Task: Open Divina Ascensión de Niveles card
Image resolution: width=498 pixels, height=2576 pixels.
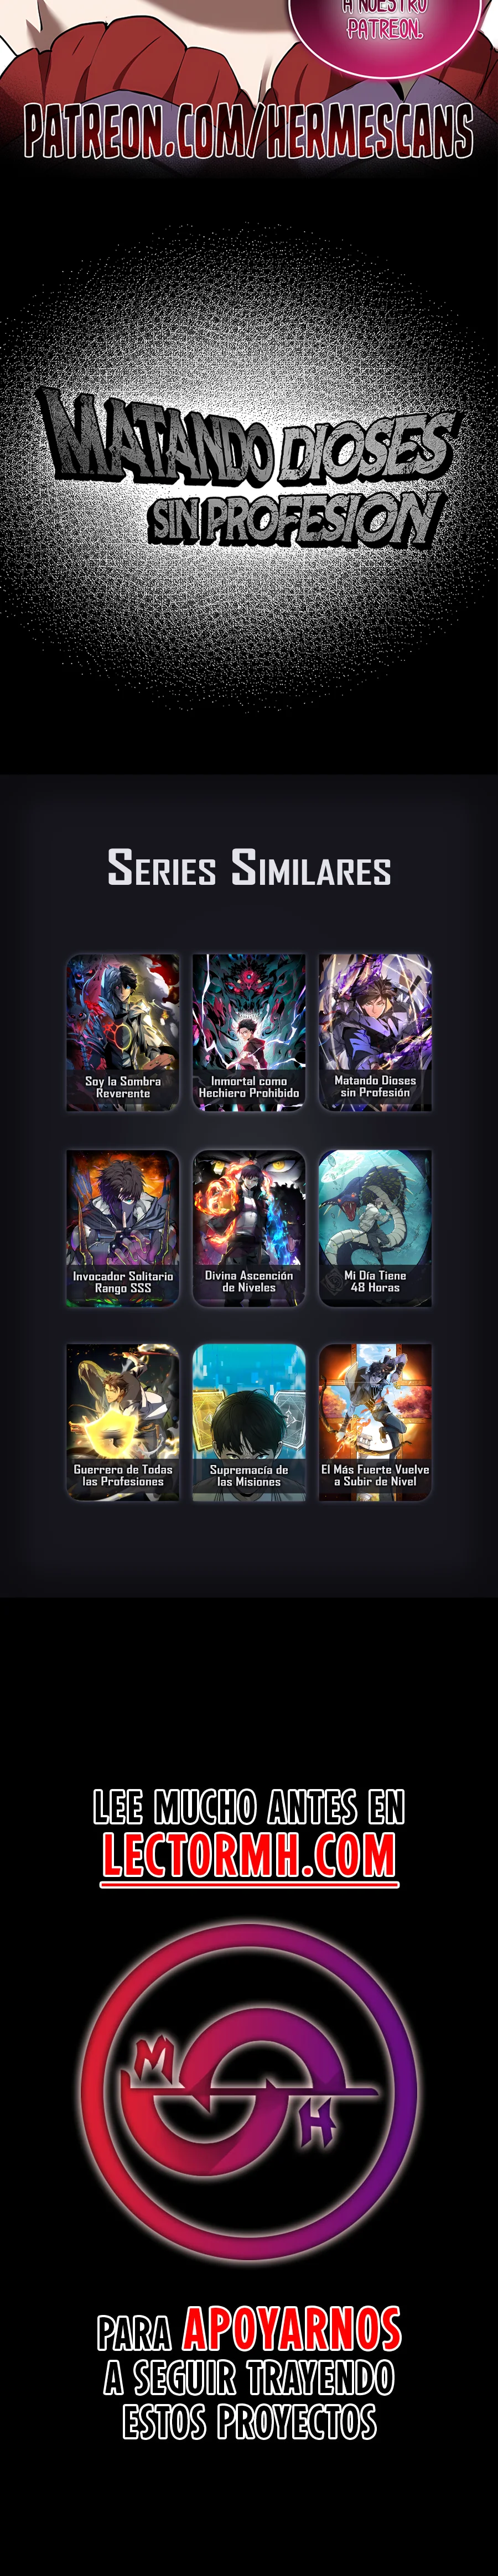Action: point(249,1227)
